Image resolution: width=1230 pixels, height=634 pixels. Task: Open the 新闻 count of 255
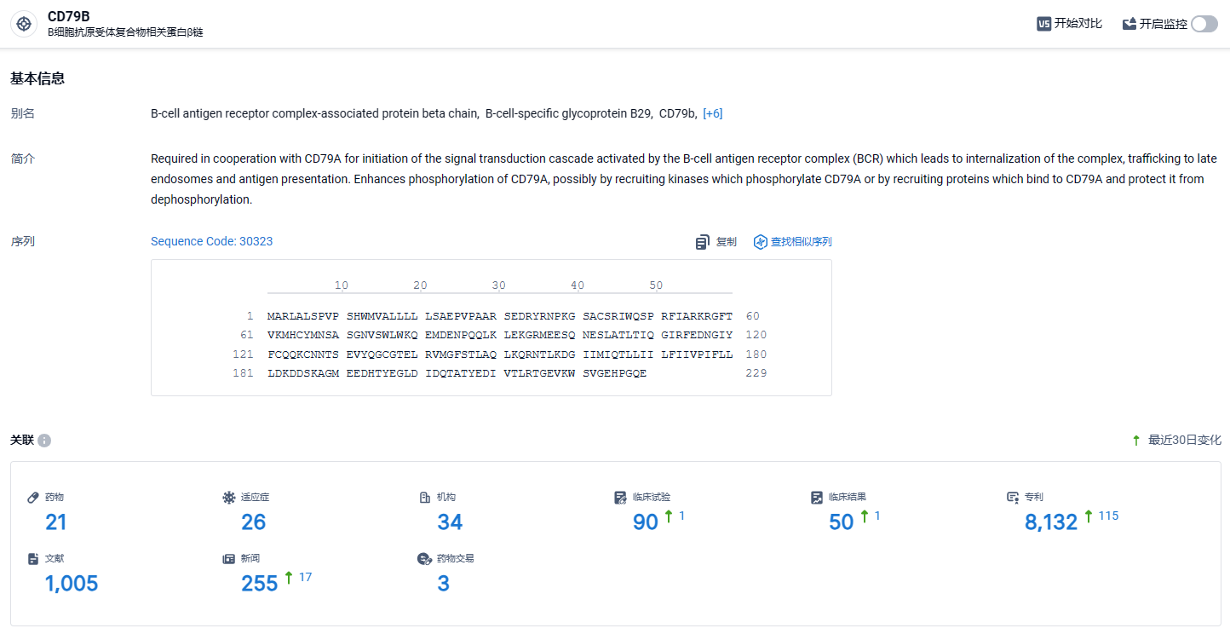click(260, 584)
